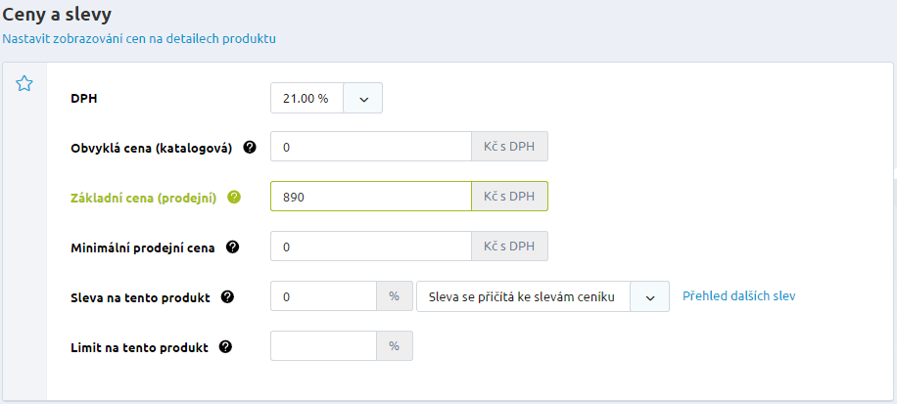Image resolution: width=897 pixels, height=404 pixels.
Task: Click the % suffix beside Limit field
Action: (395, 346)
